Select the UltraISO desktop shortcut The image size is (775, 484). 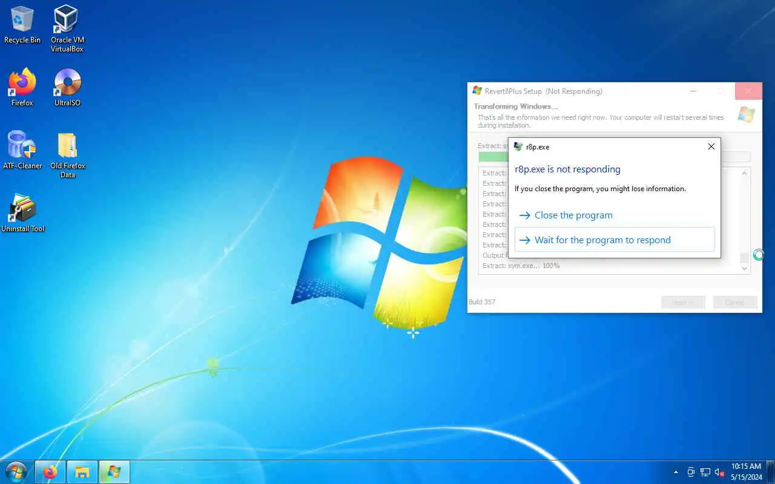[x=67, y=88]
